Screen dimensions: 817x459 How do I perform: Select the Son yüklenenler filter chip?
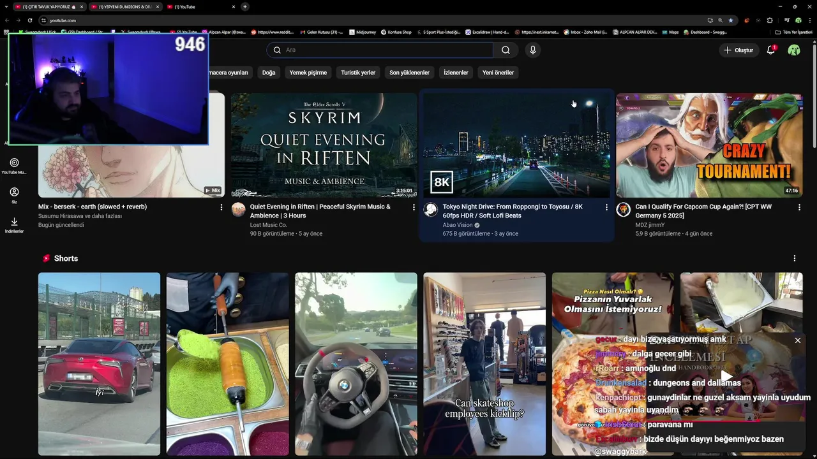(409, 73)
